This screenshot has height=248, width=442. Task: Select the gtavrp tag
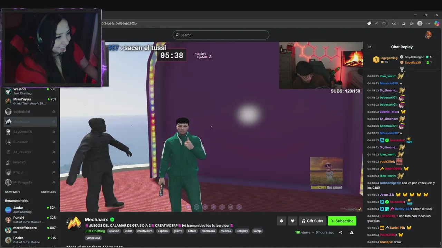[x=178, y=231]
